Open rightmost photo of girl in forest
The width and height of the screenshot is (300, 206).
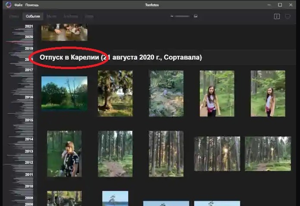point(268,93)
